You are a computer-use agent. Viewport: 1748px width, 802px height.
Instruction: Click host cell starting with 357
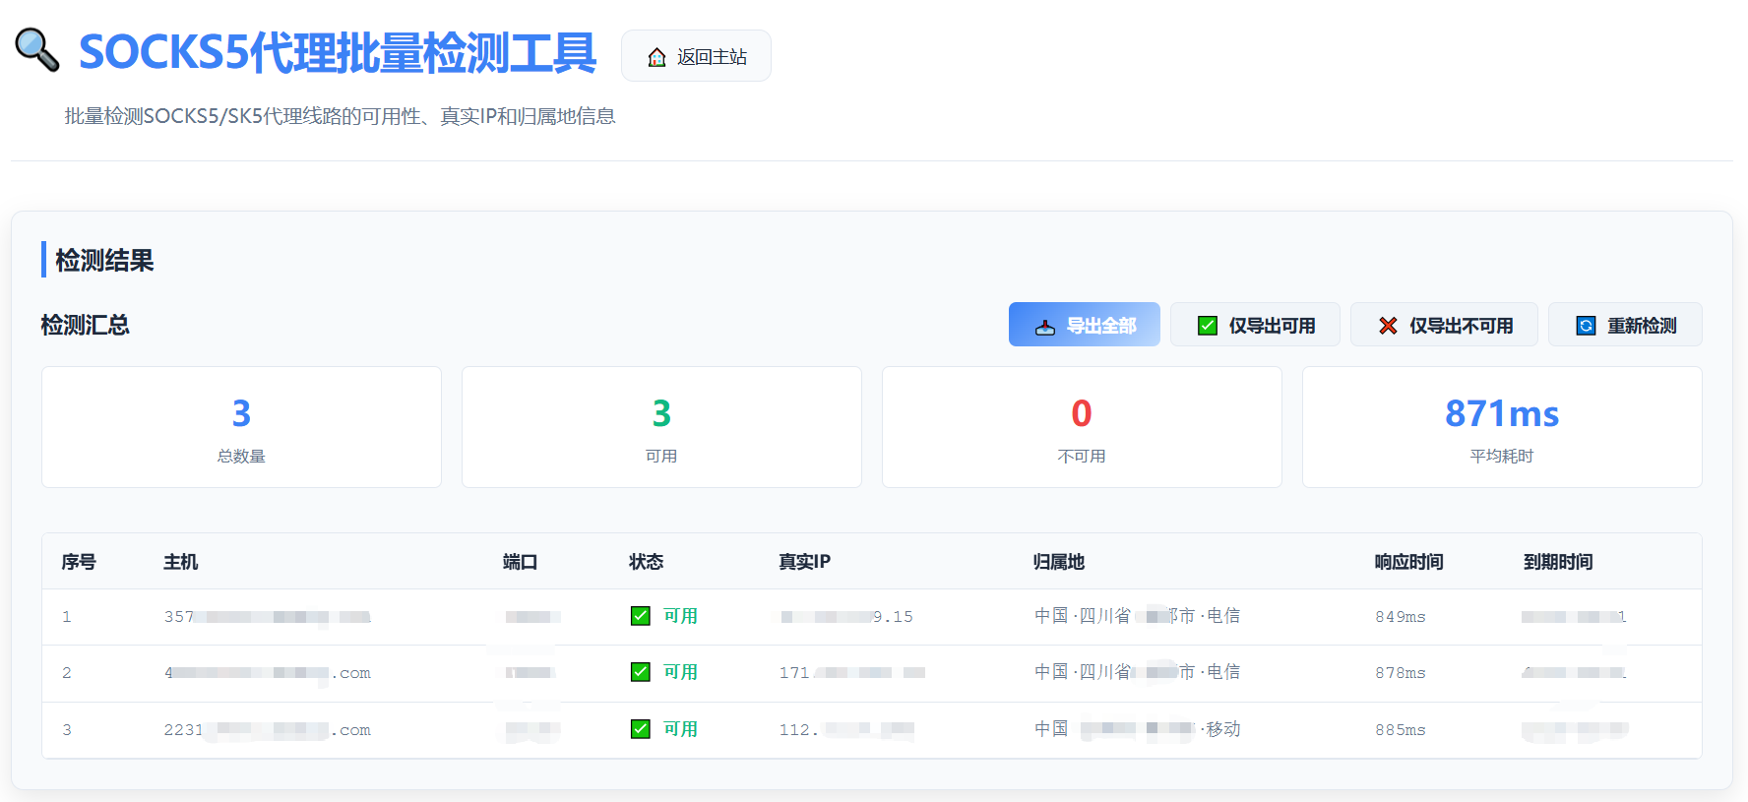[x=268, y=617]
